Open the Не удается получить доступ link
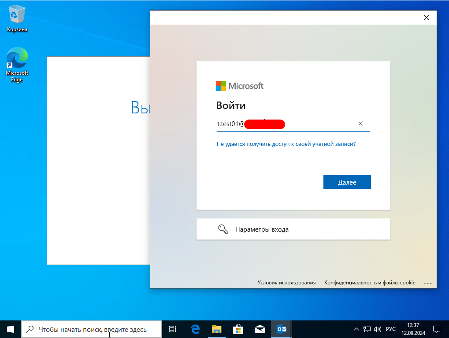Image resolution: width=449 pixels, height=338 pixels. [x=286, y=144]
